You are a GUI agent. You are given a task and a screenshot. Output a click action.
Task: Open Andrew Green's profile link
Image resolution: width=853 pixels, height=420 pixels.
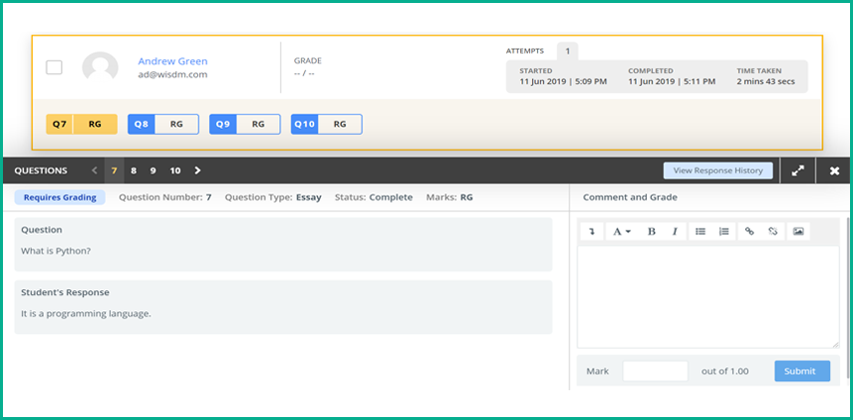tap(172, 61)
